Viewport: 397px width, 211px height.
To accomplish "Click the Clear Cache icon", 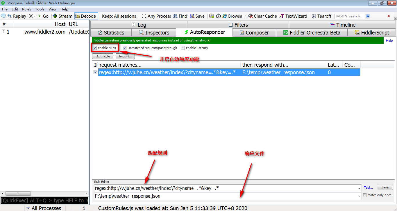I will [x=251, y=16].
